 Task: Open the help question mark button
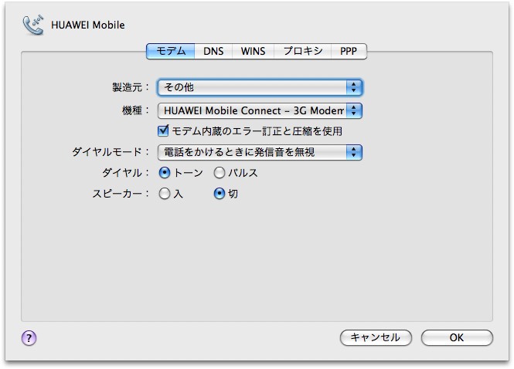click(x=29, y=337)
